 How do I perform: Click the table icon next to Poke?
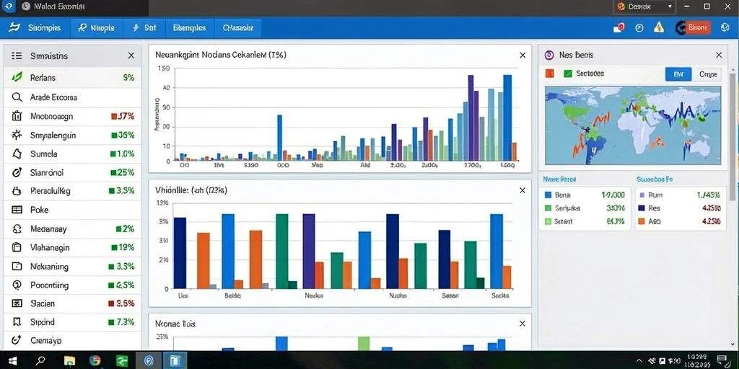(x=17, y=210)
